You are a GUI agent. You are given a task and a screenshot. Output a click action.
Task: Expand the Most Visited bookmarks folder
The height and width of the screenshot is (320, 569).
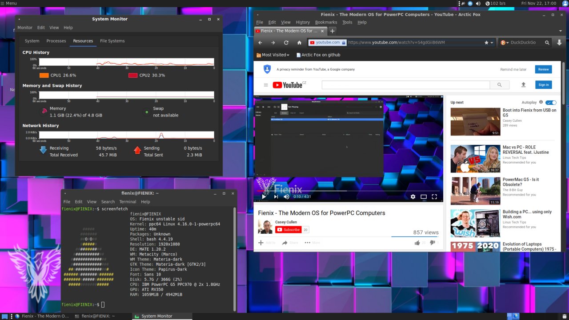click(273, 55)
